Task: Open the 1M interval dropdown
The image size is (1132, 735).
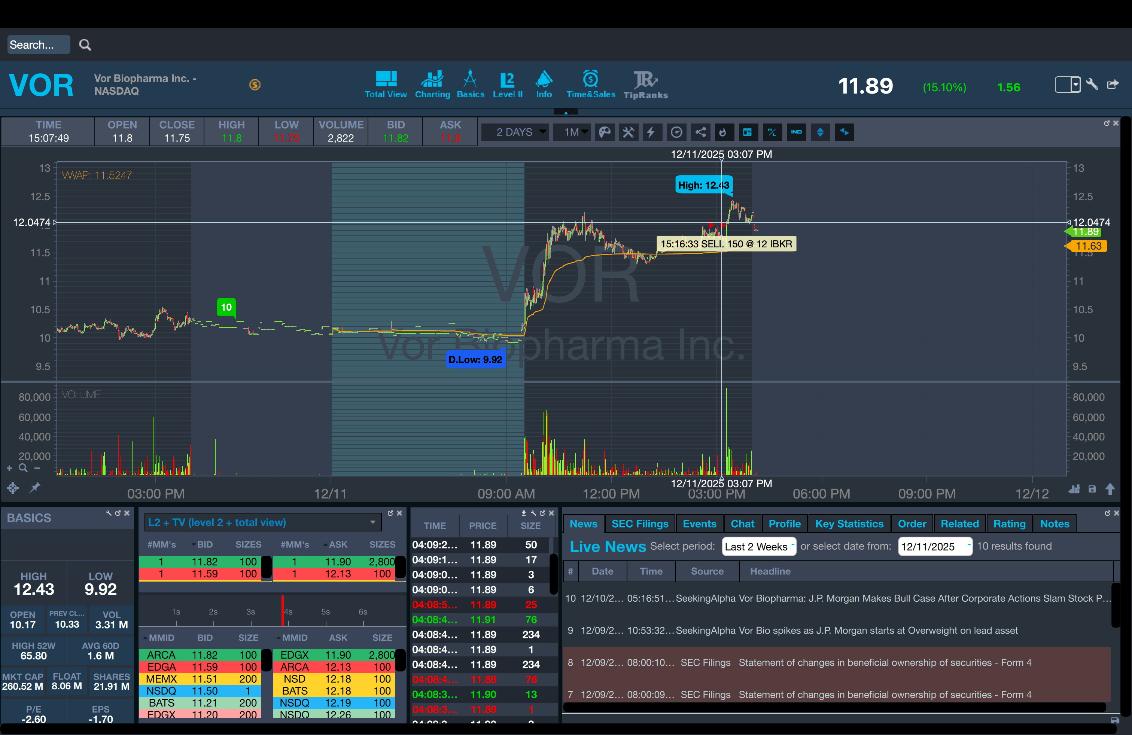Action: click(x=572, y=132)
